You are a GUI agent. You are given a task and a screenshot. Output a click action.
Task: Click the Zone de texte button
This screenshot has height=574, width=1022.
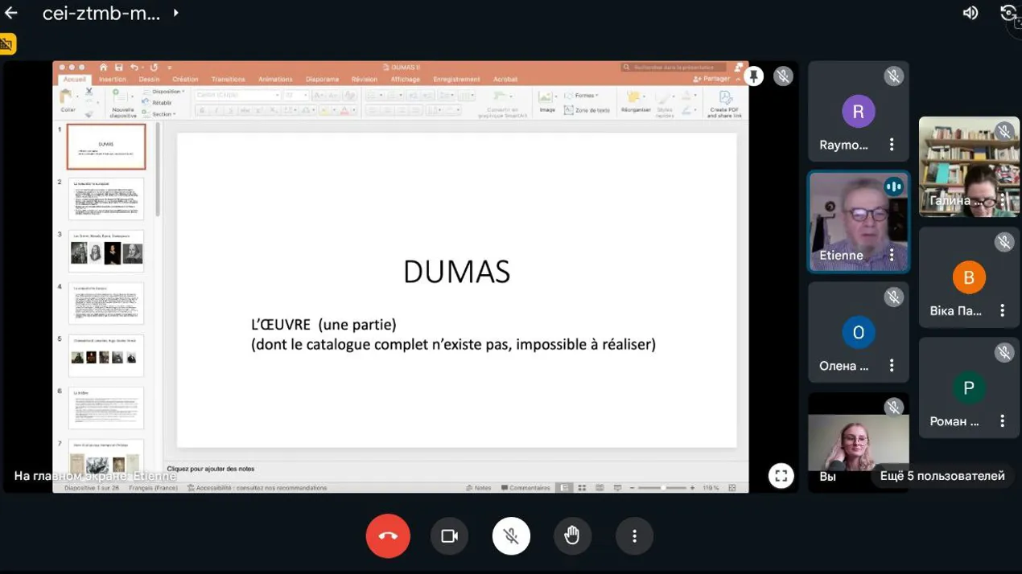coord(587,110)
